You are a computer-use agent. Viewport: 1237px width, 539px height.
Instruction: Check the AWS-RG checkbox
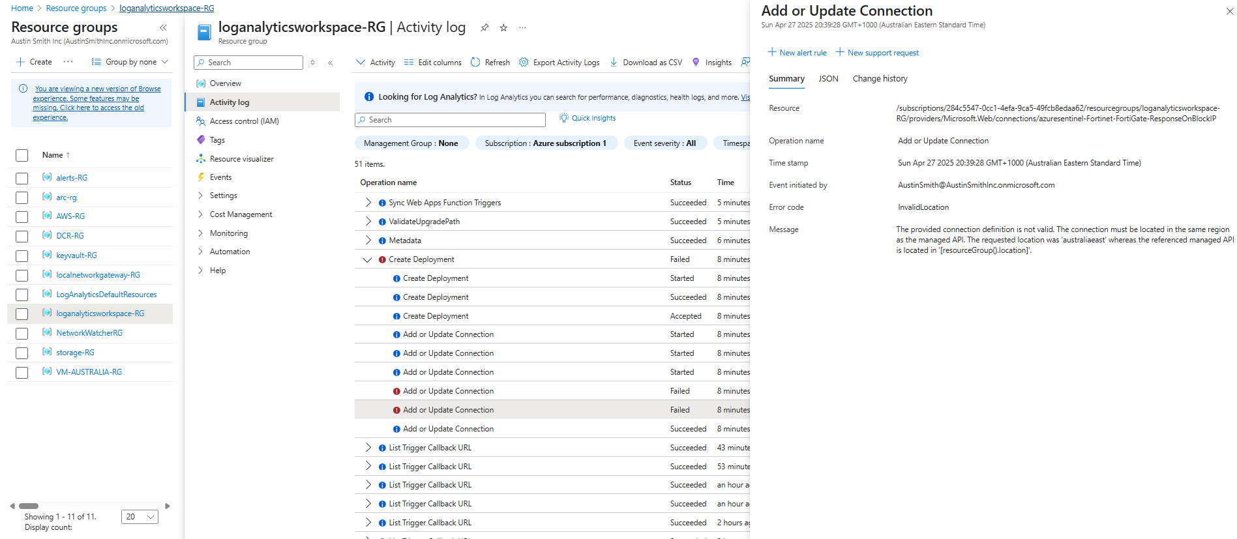coord(22,216)
